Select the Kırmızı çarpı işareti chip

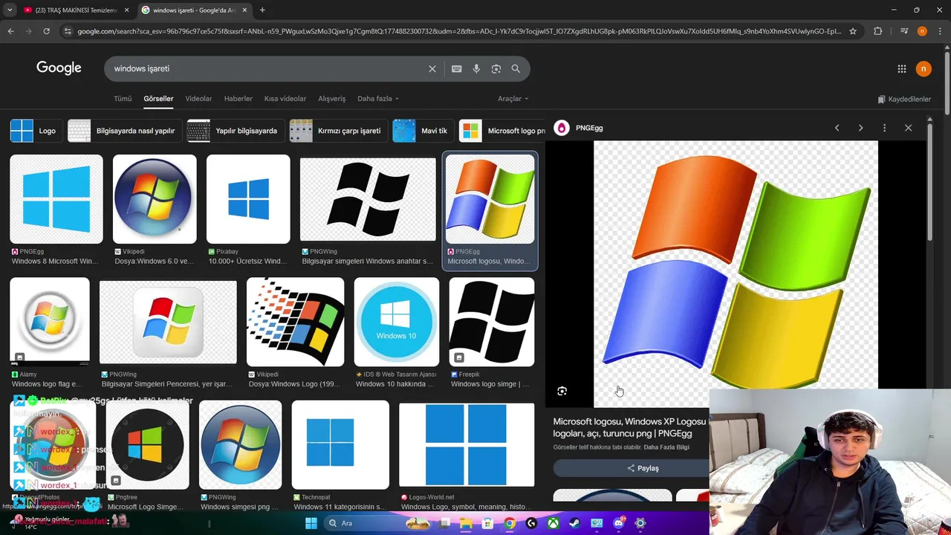(x=337, y=131)
